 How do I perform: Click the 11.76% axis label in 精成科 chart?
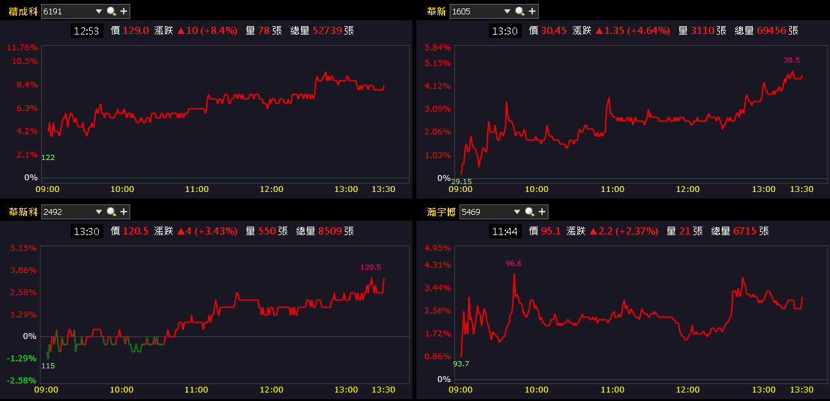point(22,48)
